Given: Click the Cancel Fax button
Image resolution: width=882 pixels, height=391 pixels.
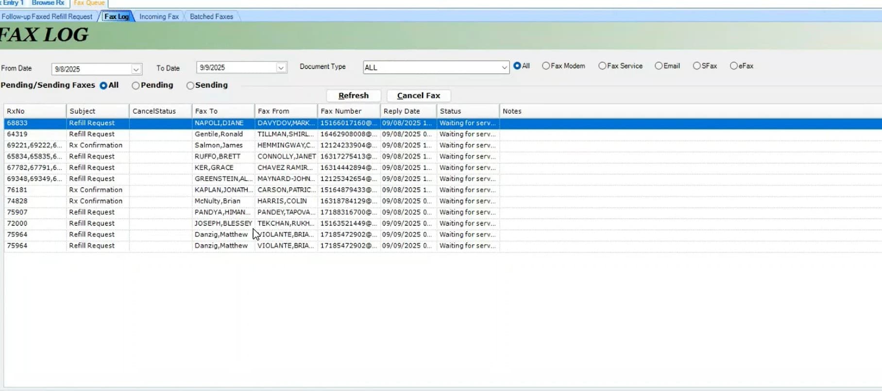Looking at the screenshot, I should (x=419, y=96).
